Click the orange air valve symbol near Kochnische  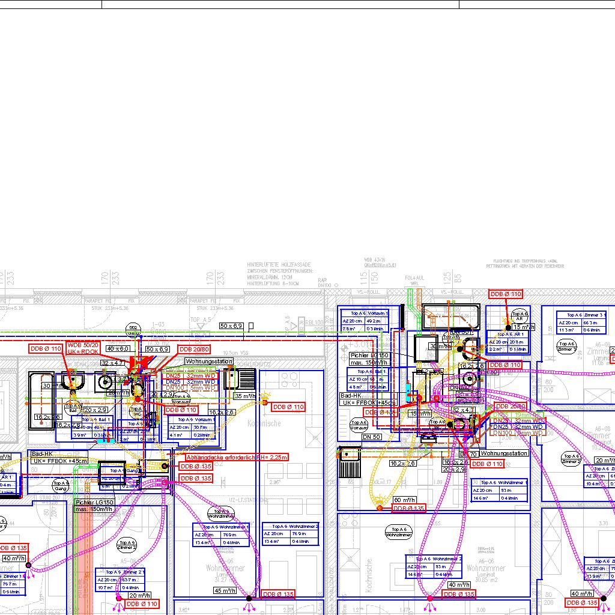click(x=265, y=402)
